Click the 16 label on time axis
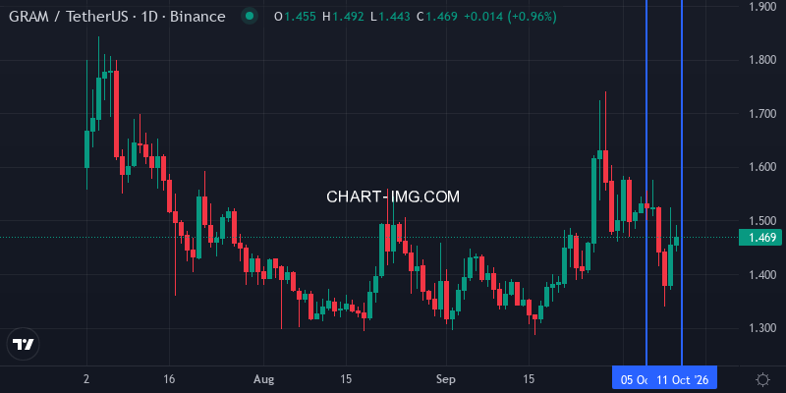This screenshot has width=786, height=393. [x=169, y=379]
